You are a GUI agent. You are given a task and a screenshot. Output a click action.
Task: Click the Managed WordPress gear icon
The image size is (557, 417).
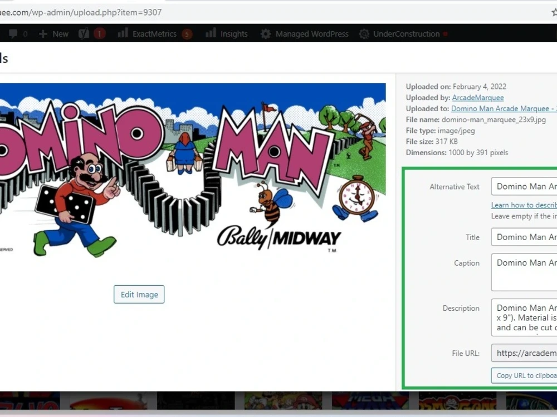pyautogui.click(x=265, y=34)
